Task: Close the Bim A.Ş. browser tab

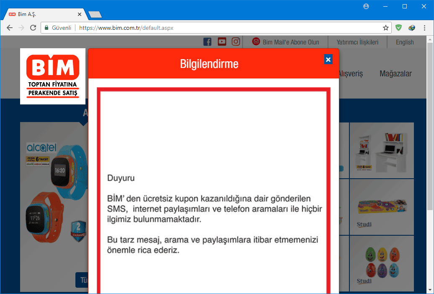Action: [x=80, y=14]
